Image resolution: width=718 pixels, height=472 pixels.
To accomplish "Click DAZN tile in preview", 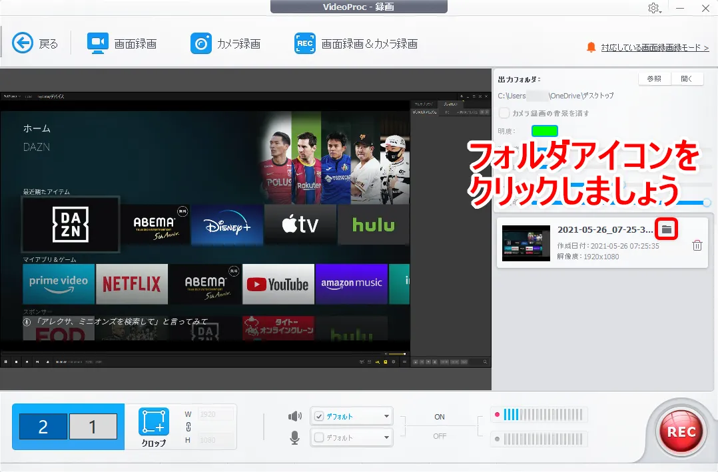I will click(71, 224).
